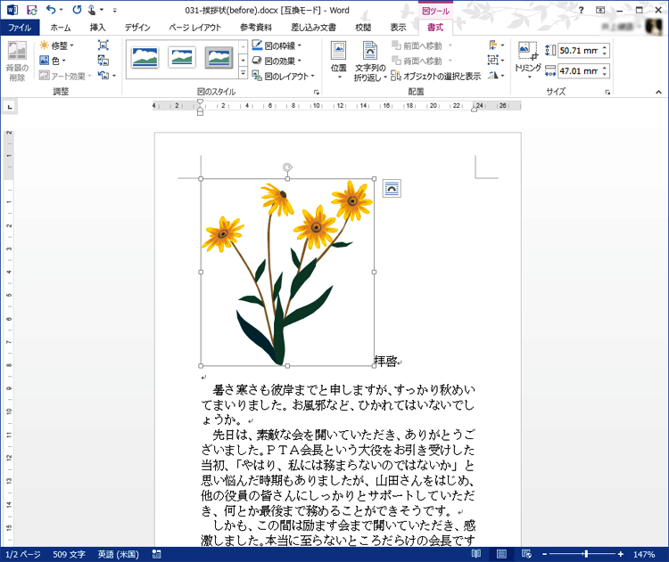Collapse the ribbon with the arrow
Image resolution: width=669 pixels, height=562 pixels.
(658, 92)
